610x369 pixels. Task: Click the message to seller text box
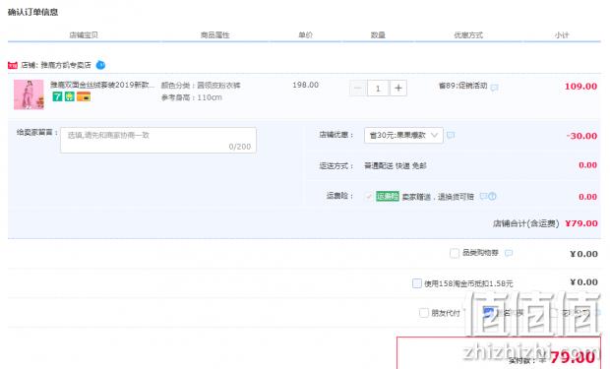pos(158,140)
